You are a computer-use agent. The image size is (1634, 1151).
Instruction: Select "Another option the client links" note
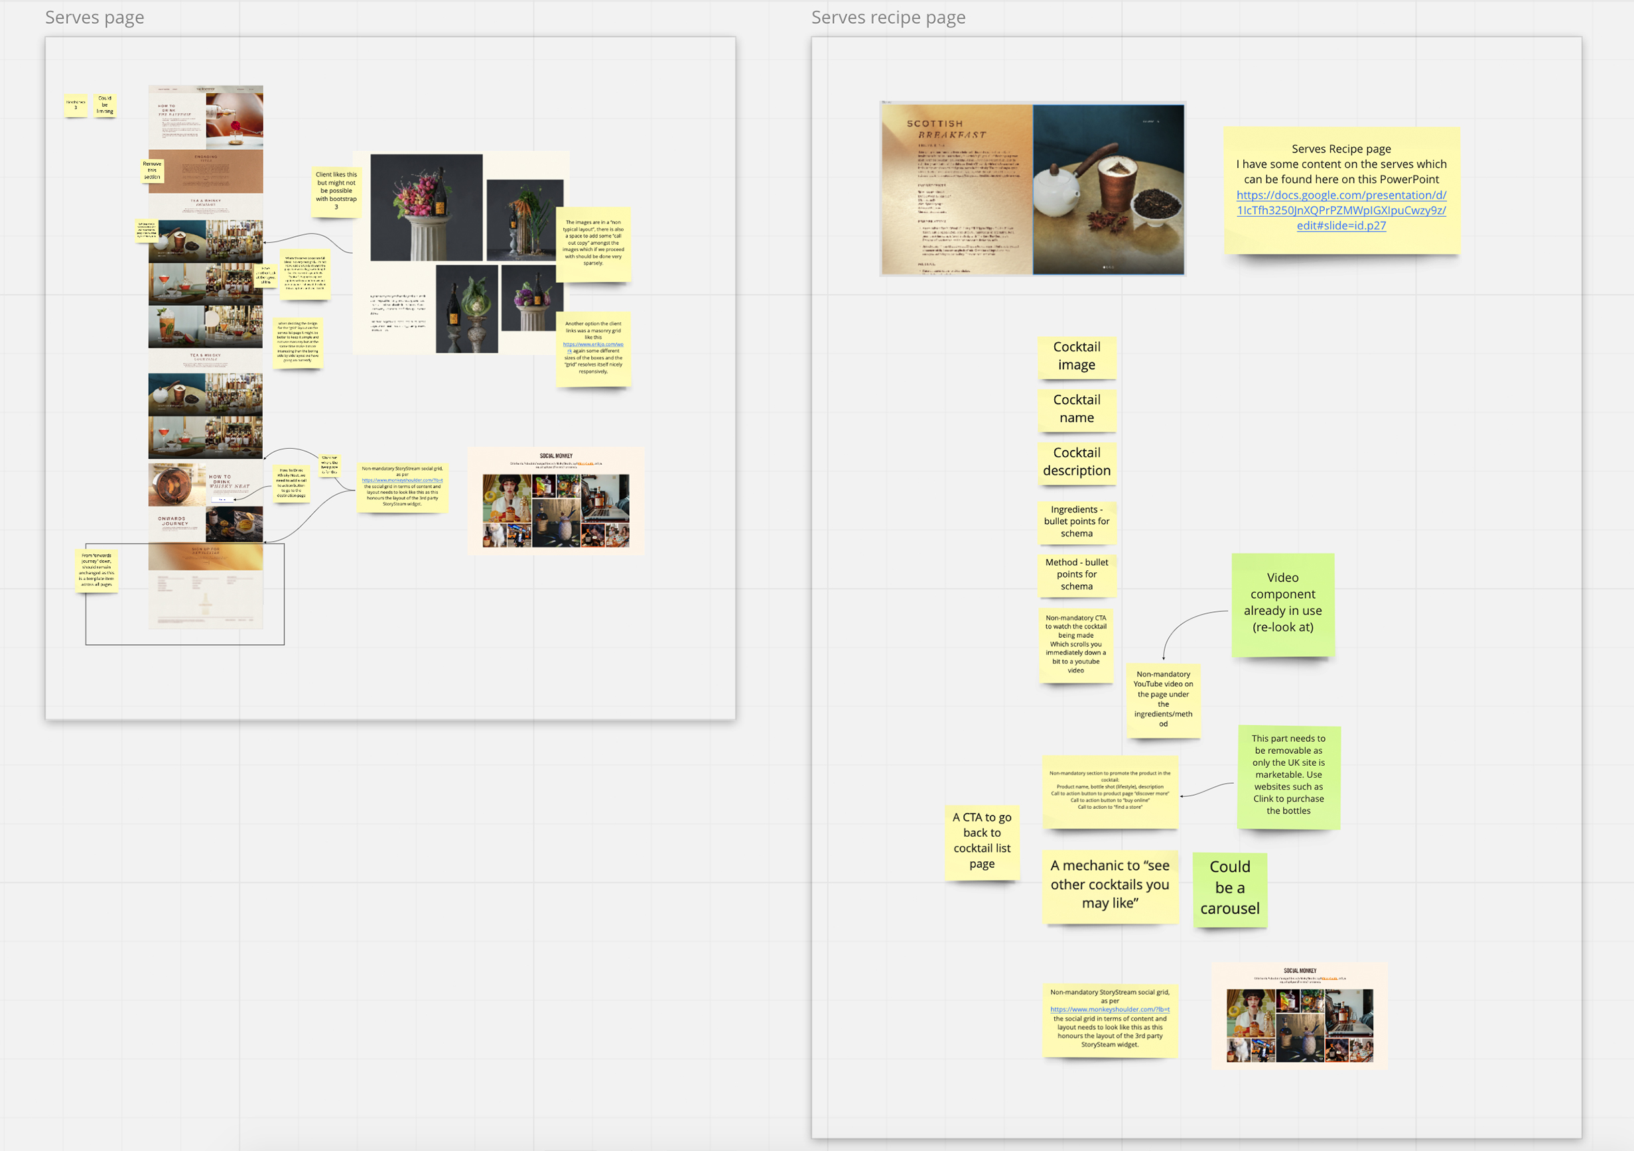coord(593,349)
